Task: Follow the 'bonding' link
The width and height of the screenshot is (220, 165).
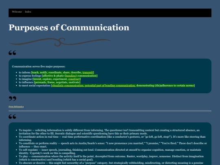Action: [70, 76]
